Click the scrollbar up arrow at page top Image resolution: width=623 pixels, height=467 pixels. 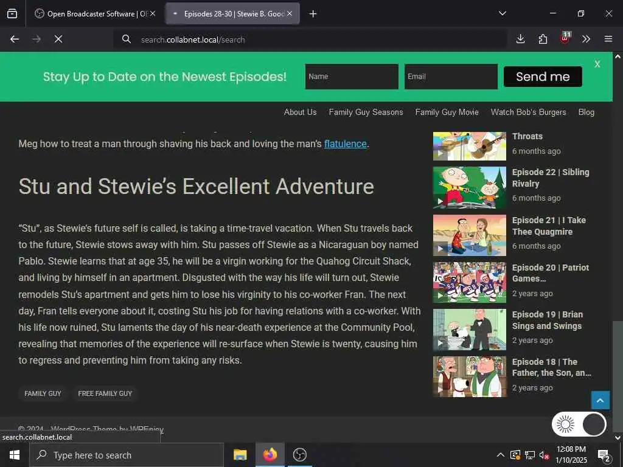[x=618, y=57]
